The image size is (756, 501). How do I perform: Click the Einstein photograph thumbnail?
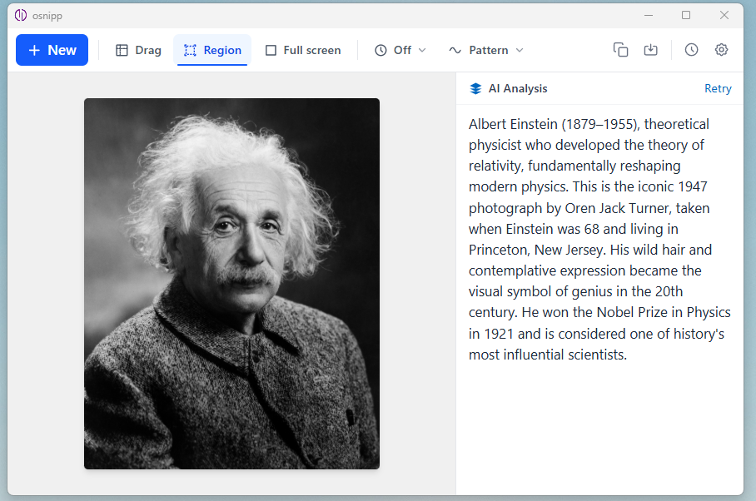[231, 283]
